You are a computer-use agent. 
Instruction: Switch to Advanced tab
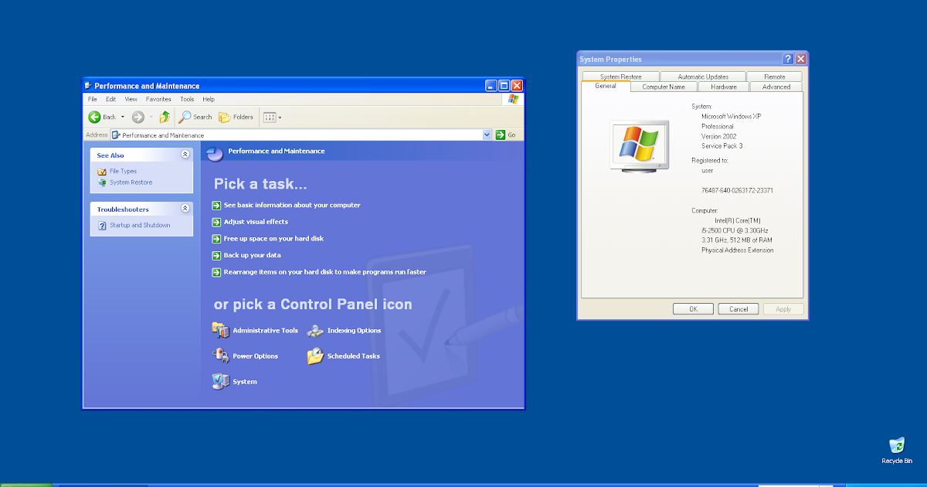[x=776, y=87]
